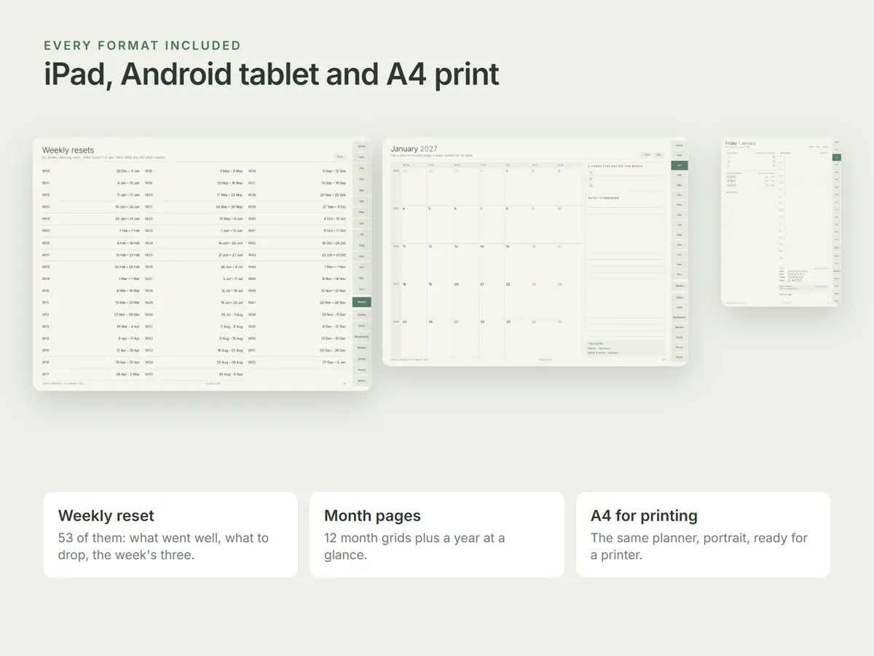This screenshot has width=874, height=656.
Task: Open week W09 1 Mar – 7 Mar
Action: point(90,278)
